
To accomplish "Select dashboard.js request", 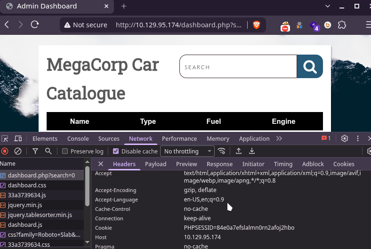I will click(x=42, y=225).
